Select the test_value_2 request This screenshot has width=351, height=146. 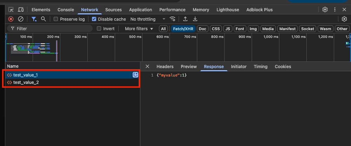click(26, 82)
